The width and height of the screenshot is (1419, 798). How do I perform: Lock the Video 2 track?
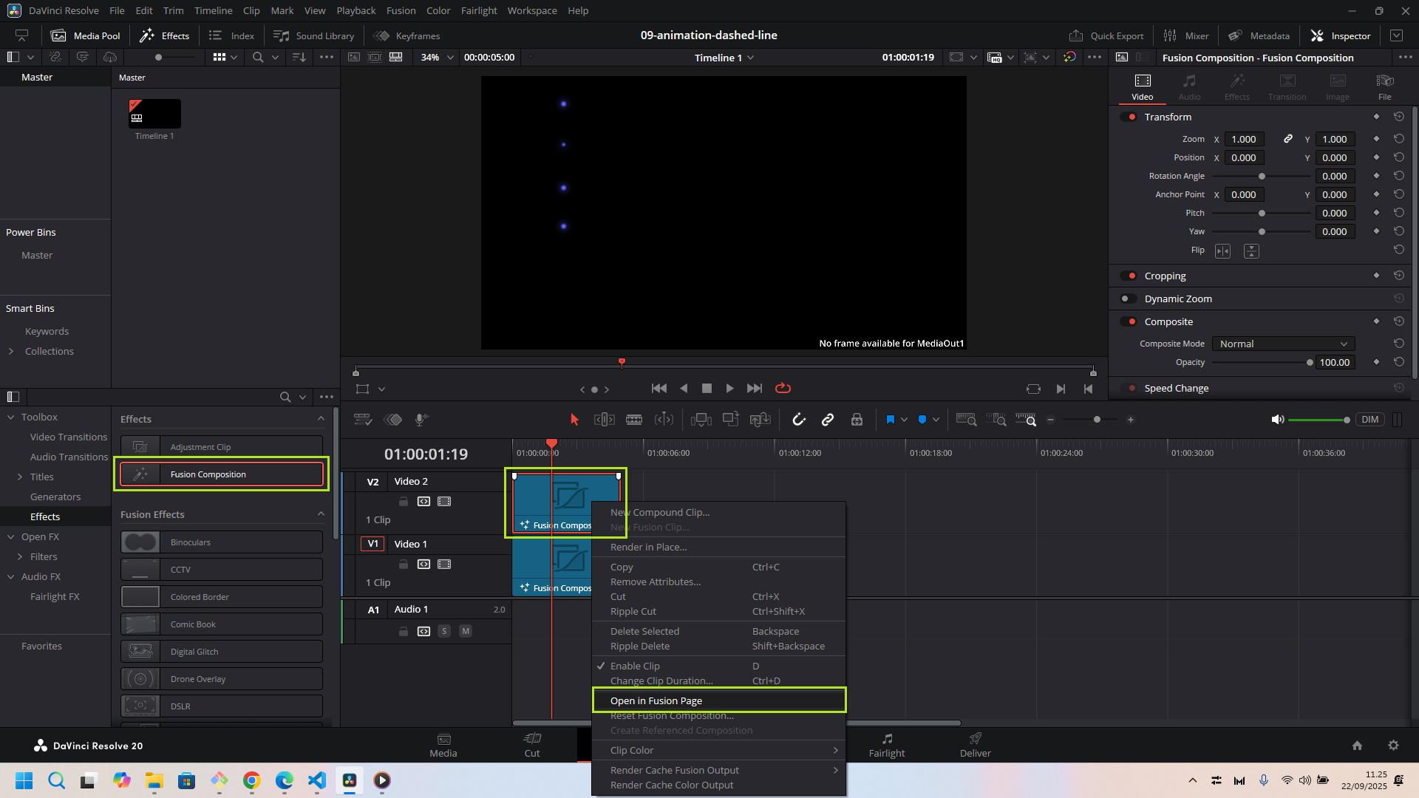pos(404,502)
